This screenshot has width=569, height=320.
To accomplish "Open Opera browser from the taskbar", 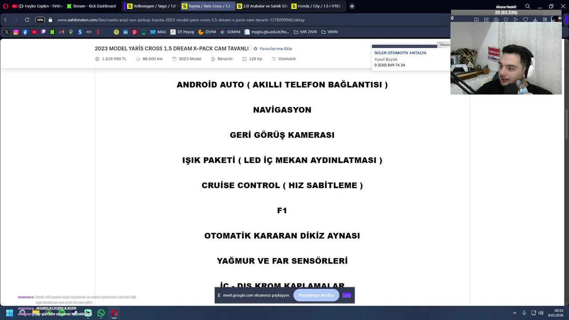I will 114,313.
